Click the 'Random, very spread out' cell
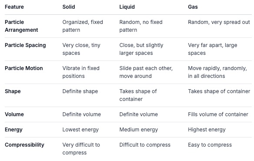Image resolution: width=254 pixels, height=161 pixels. tap(219, 22)
